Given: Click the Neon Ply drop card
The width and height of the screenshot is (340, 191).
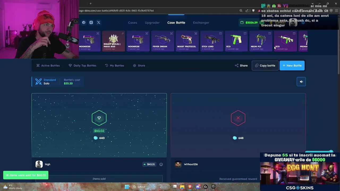Looking at the screenshot, I should point(261,41).
